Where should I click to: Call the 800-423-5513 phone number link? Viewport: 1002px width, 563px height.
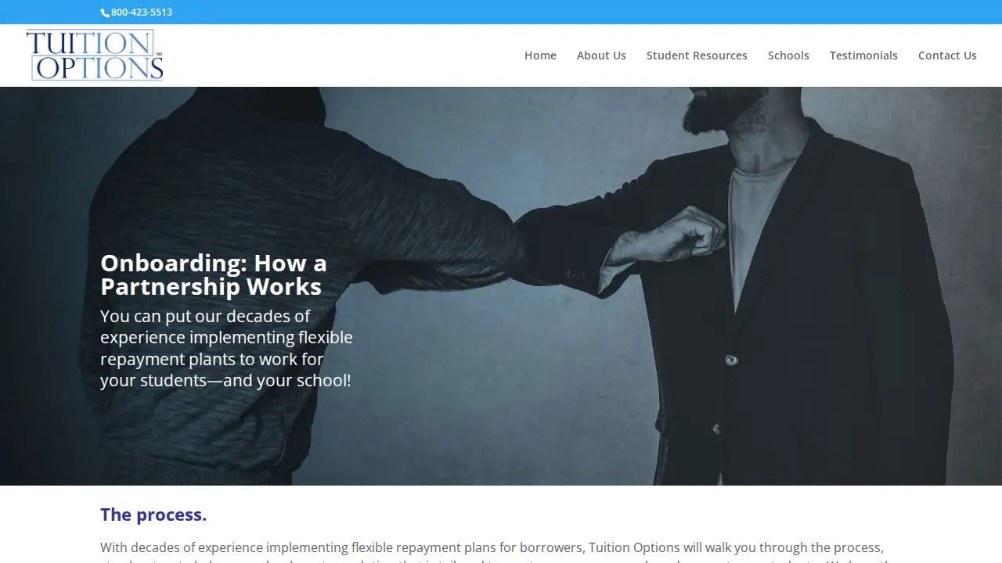[142, 13]
